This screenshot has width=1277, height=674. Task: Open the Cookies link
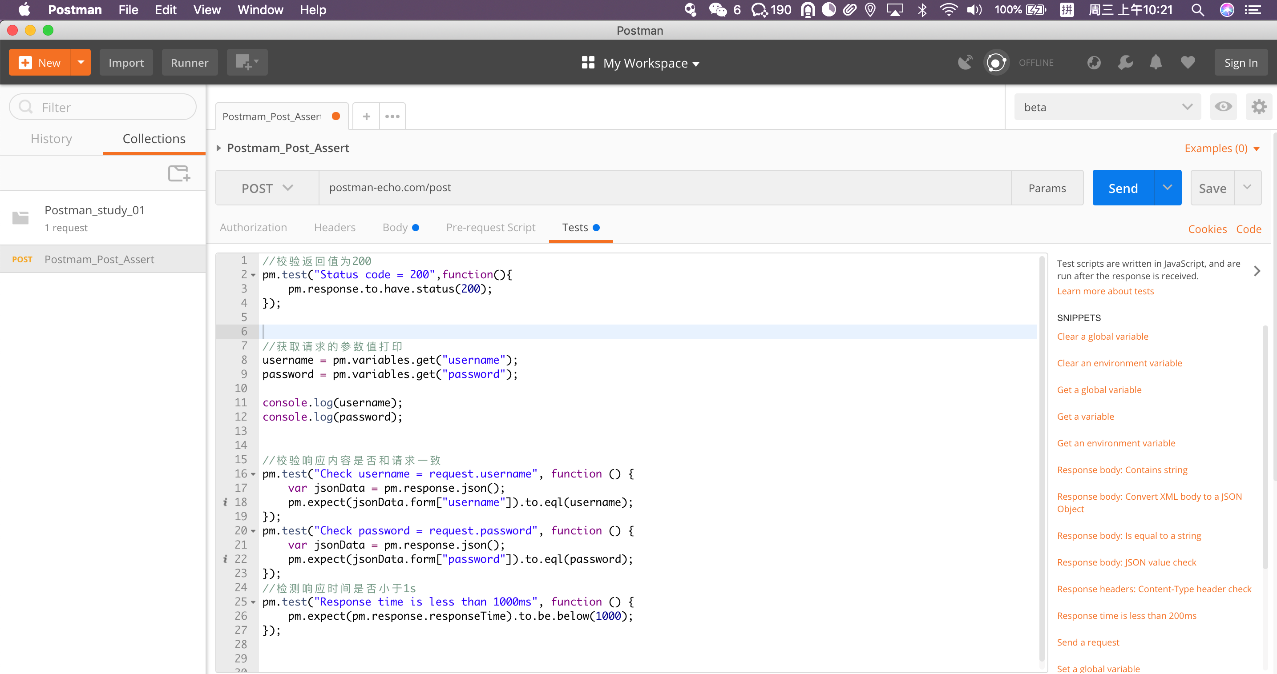(1207, 229)
